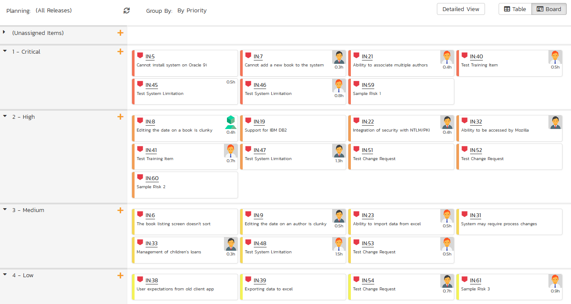Screen dimensions: 571x304
Task: Switch to Board view
Action: (549, 9)
